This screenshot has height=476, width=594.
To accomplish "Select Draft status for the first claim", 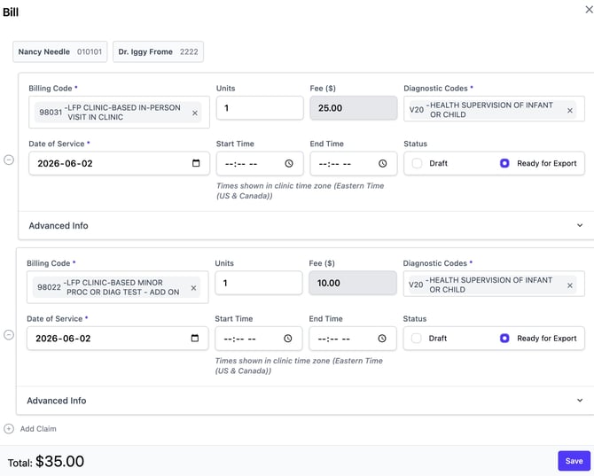I will [417, 163].
